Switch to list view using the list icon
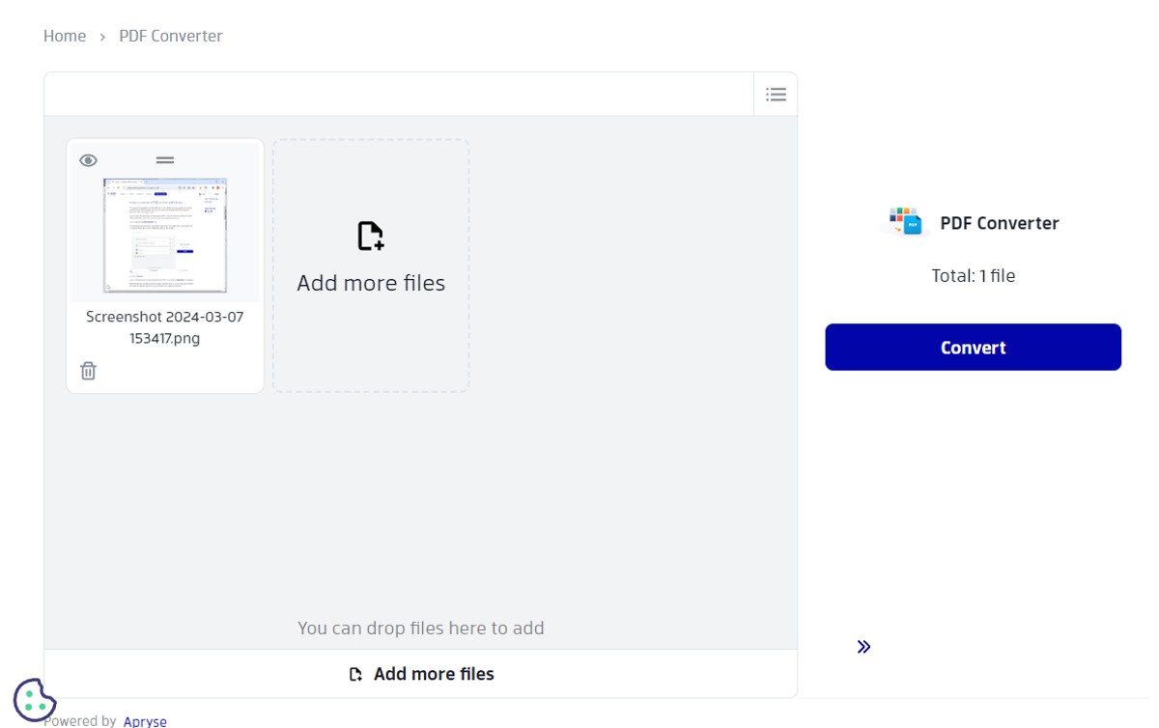 click(x=776, y=94)
